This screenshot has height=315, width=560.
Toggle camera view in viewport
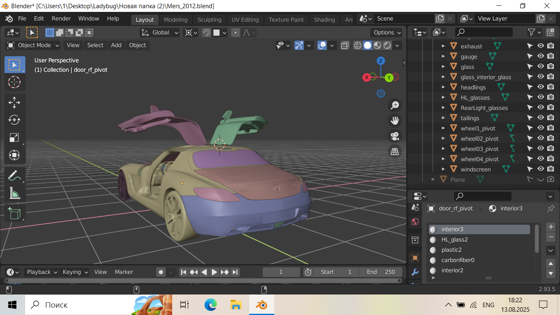[395, 136]
